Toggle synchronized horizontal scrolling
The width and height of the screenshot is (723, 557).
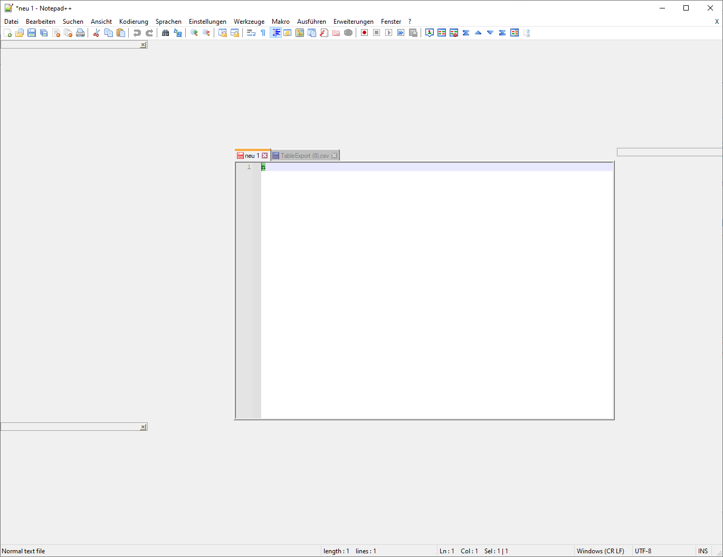point(235,33)
